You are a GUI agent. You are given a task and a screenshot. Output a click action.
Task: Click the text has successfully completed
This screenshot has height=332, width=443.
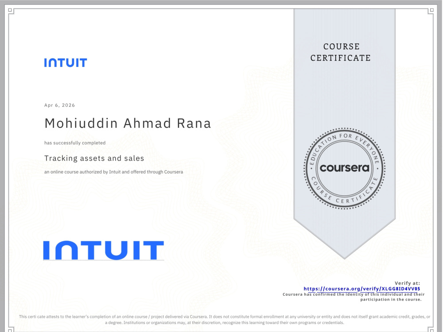[x=75, y=143]
